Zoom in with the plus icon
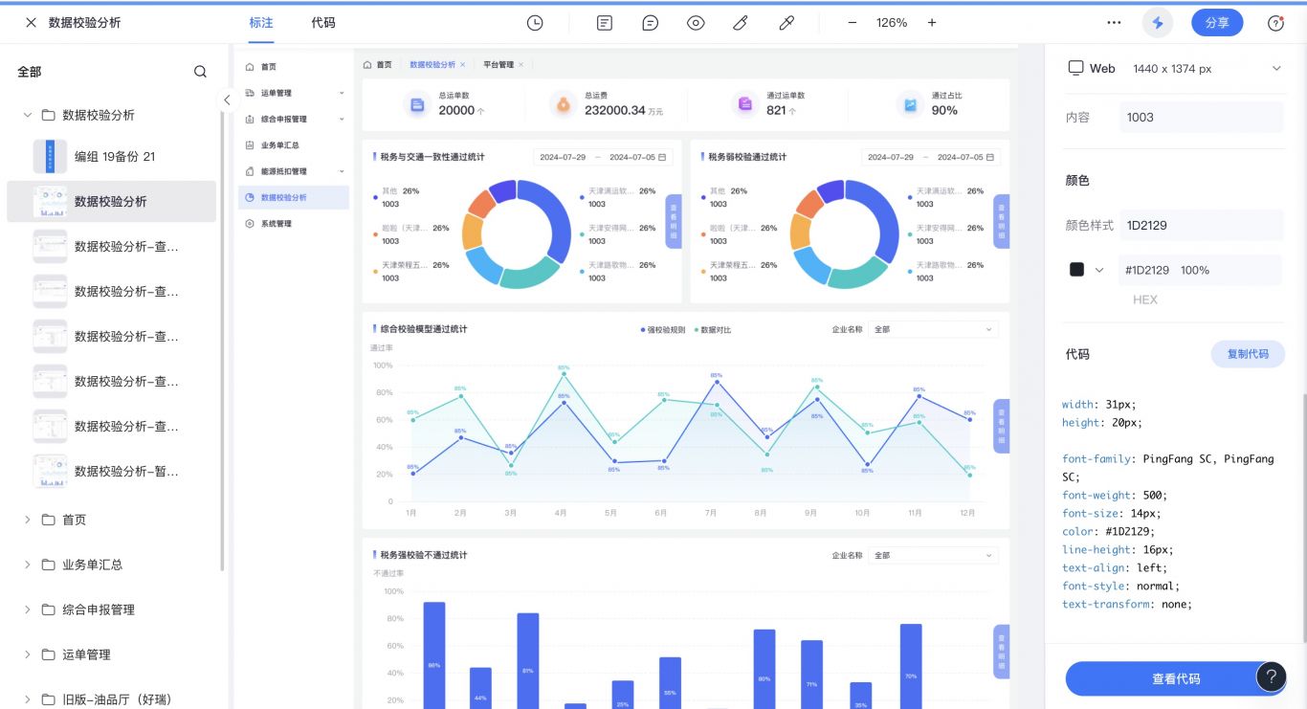1307x709 pixels. point(932,23)
